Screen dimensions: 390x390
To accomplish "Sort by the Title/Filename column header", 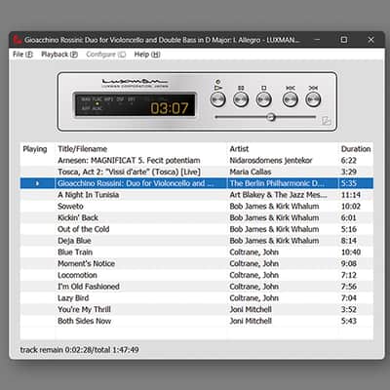I will (83, 149).
